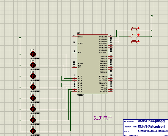
Task: Click the DESIGN TITLE value in the title block
Action: coord(151,126)
